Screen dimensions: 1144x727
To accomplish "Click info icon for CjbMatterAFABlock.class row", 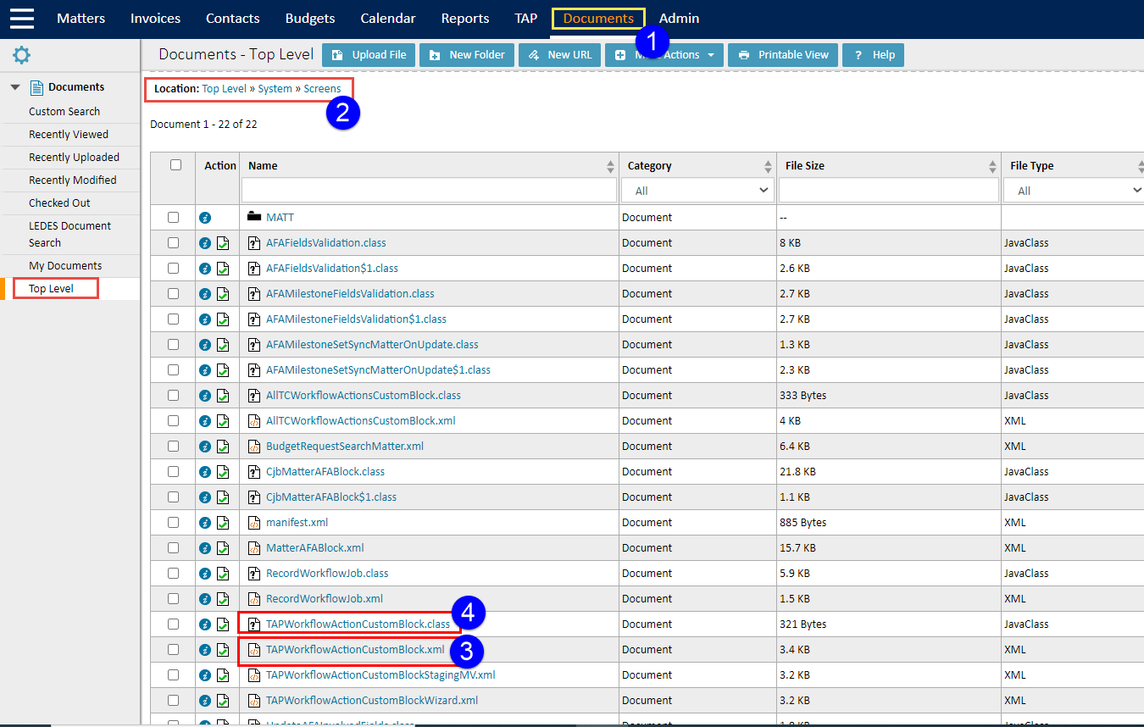I will [205, 472].
